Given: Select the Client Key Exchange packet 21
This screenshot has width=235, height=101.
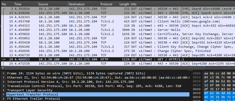Looking at the screenshot, I should pos(118,47).
